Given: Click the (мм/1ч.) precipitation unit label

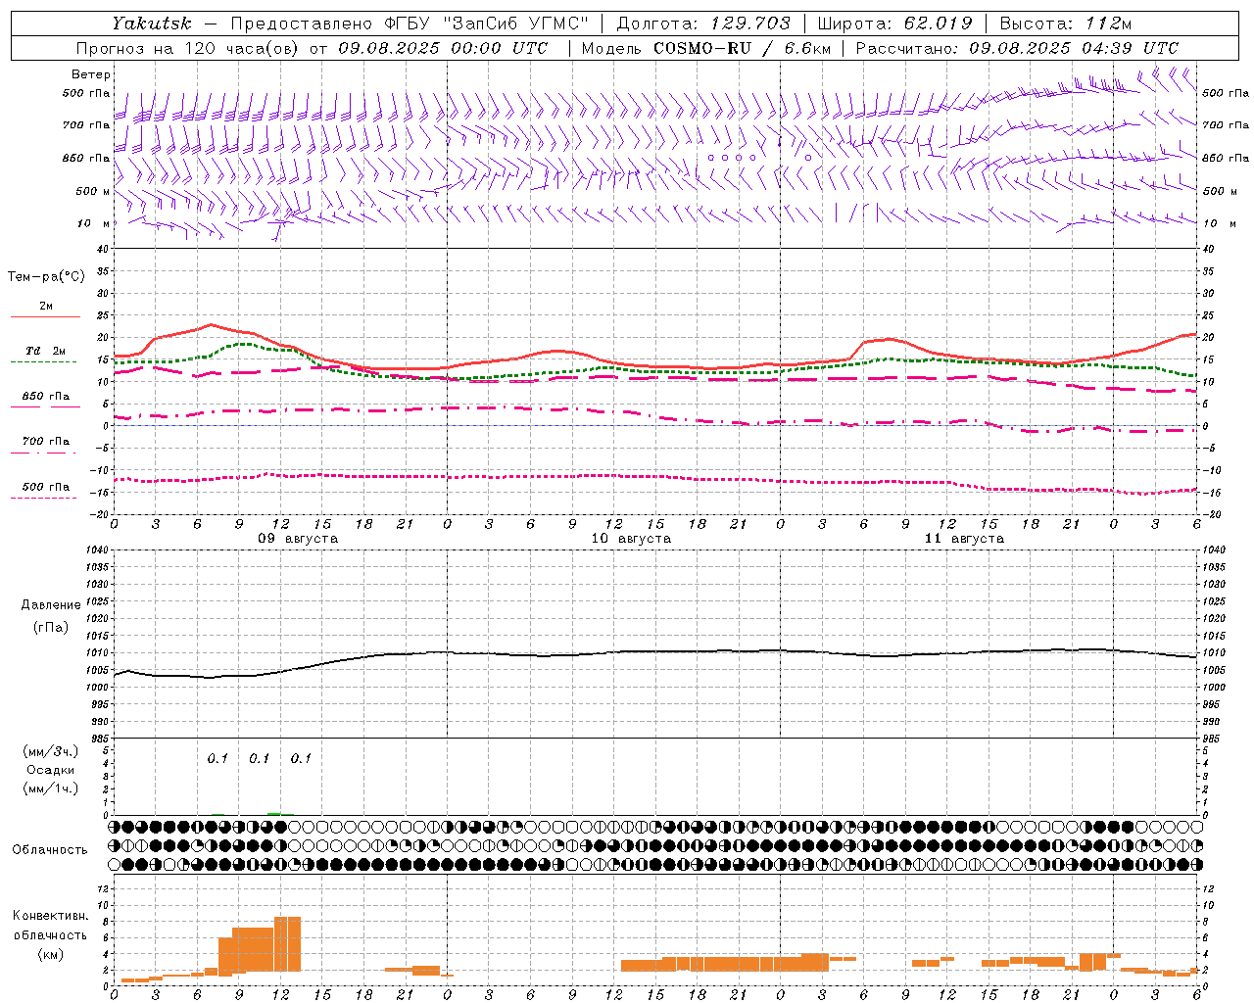Looking at the screenshot, I should tap(51, 788).
